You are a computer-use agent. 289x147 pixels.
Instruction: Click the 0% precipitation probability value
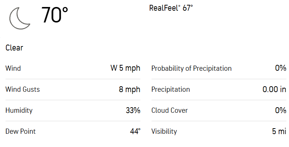click(x=280, y=68)
